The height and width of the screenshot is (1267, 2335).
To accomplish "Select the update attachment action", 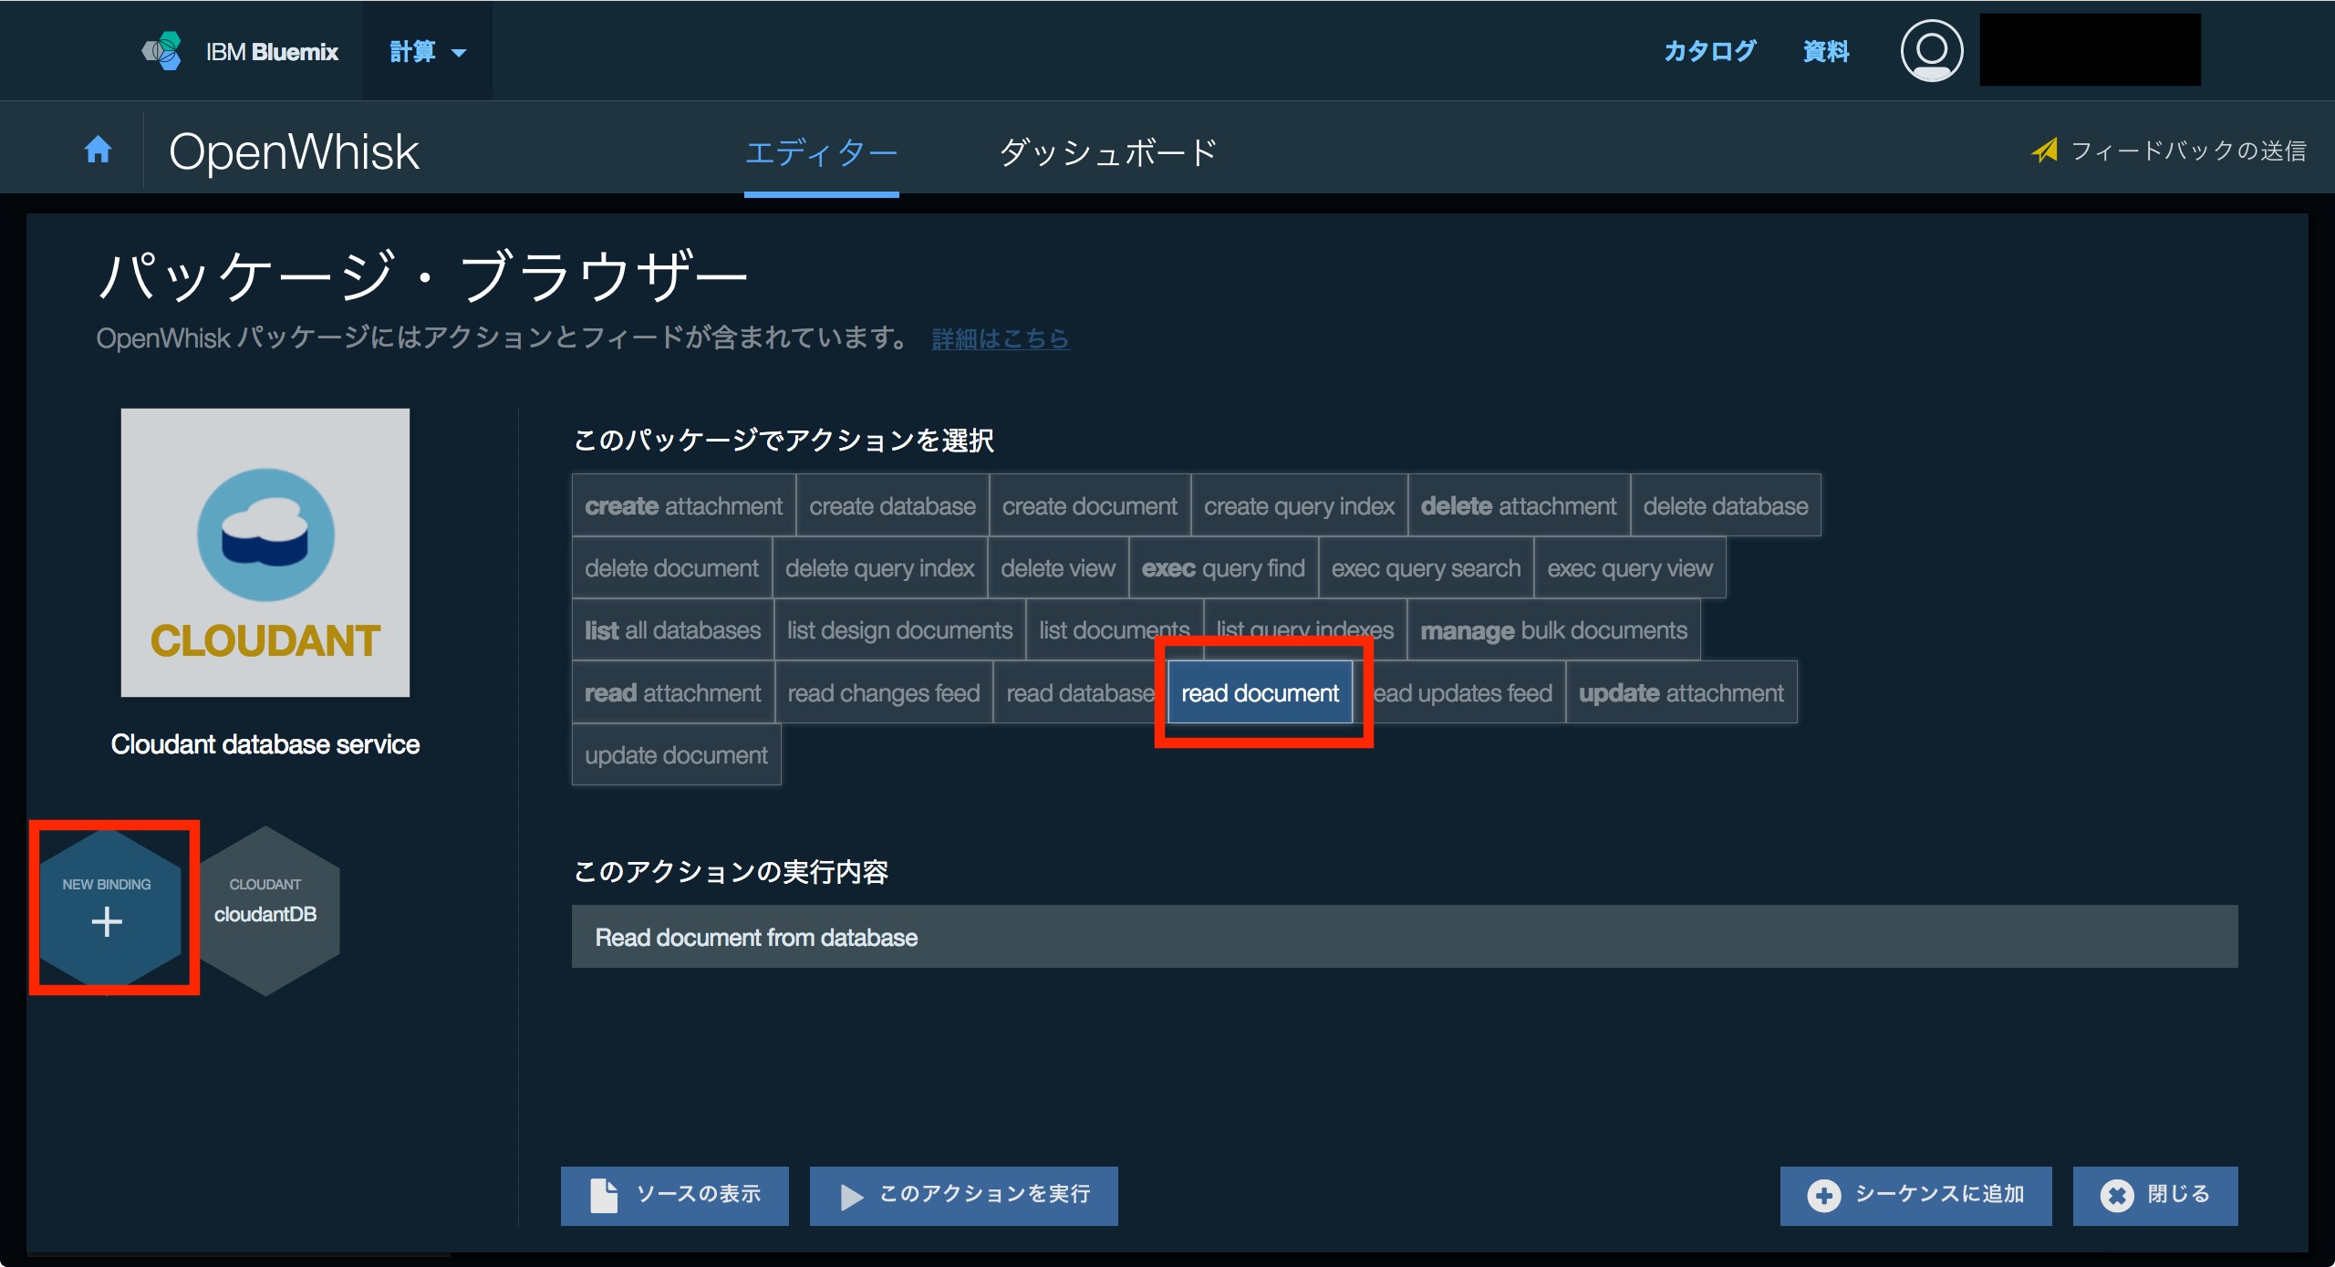I will 1681,692.
